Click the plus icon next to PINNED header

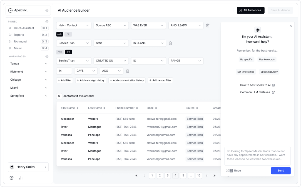click(47, 21)
